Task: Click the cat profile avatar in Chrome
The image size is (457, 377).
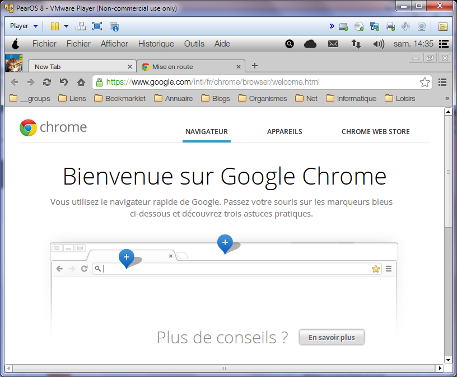Action: pos(13,63)
